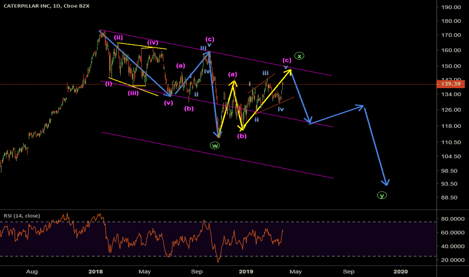Click the 180.00 price axis label
This screenshot has width=469, height=277.
tap(451, 21)
